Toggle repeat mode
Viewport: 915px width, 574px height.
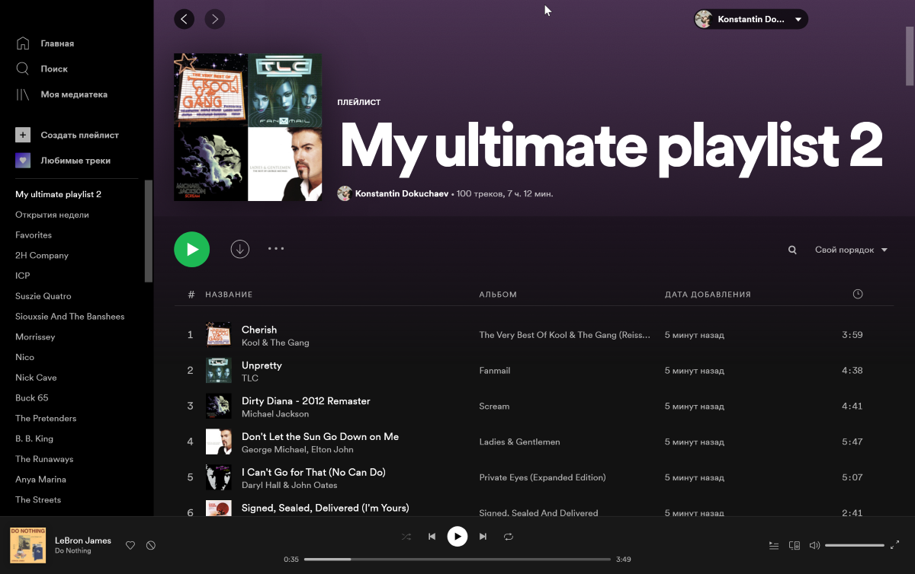[509, 537]
